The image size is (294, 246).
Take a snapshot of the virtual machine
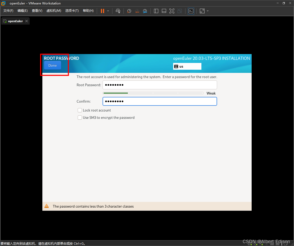(x=129, y=11)
